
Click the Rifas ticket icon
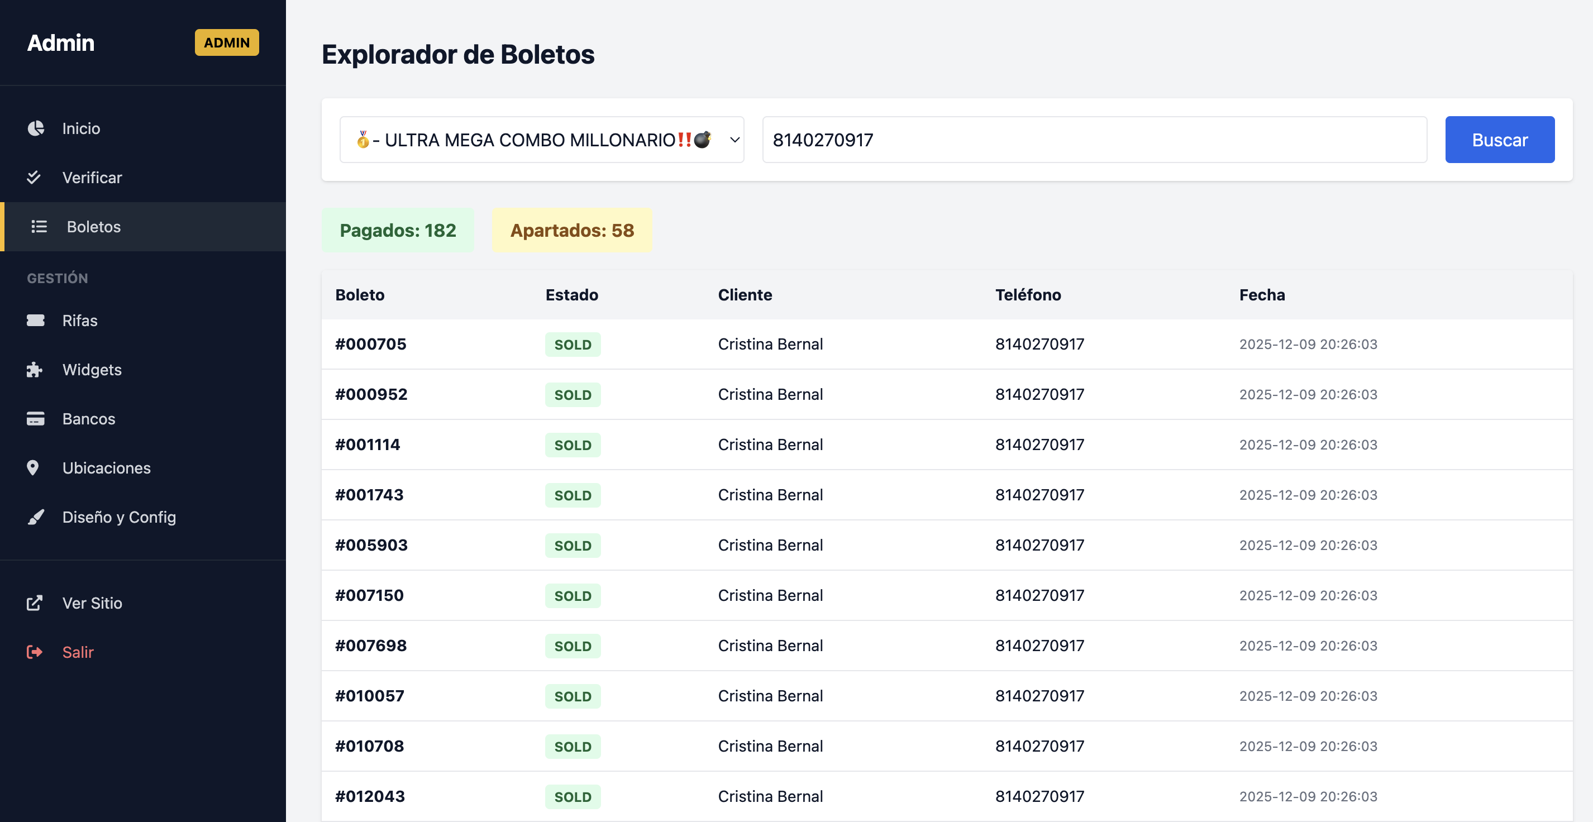point(35,320)
